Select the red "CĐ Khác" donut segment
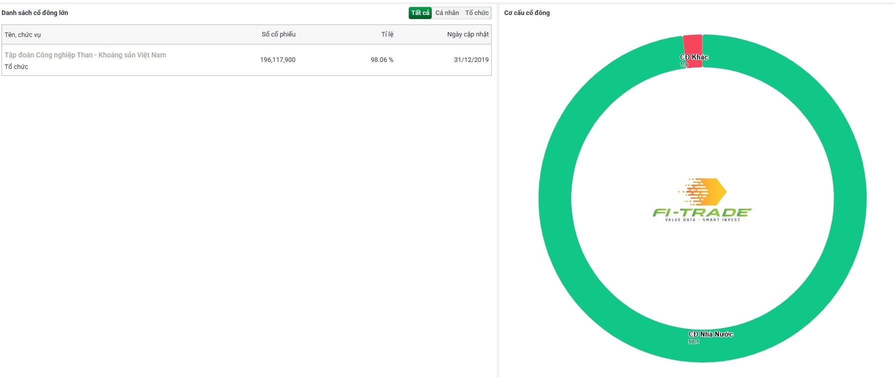Screen dimensions: 895x377 coord(693,44)
